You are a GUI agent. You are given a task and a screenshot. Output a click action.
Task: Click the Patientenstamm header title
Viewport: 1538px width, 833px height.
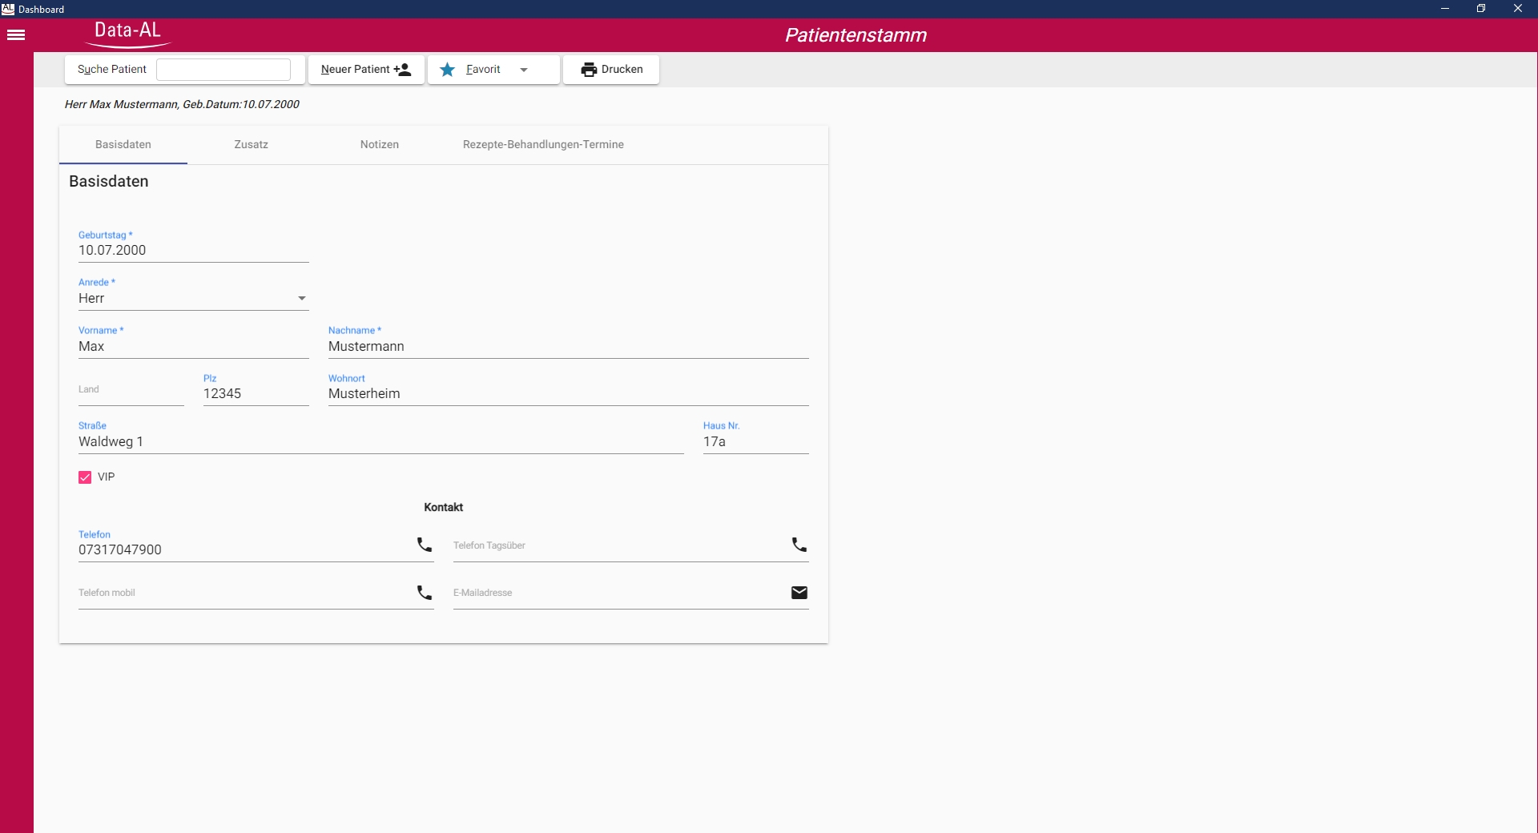pos(856,35)
